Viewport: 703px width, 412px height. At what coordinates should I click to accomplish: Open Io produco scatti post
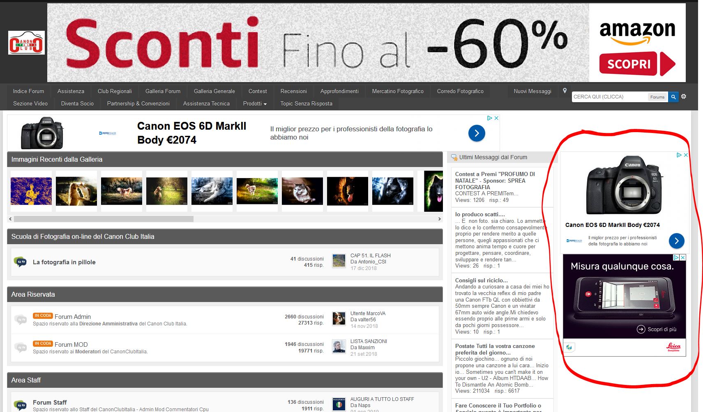480,214
